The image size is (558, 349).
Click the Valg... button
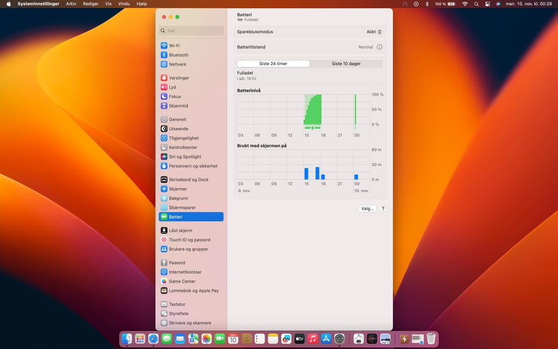(367, 208)
